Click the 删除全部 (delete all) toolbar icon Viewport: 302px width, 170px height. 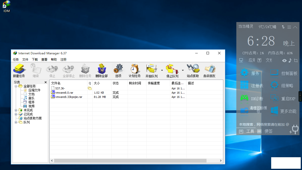point(102,71)
